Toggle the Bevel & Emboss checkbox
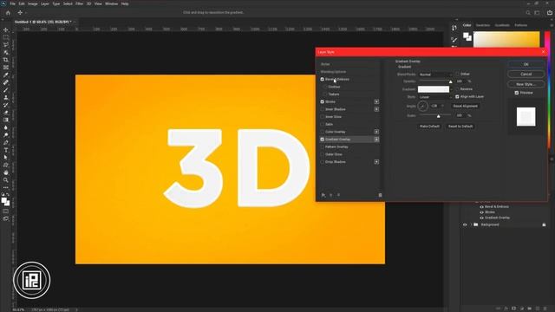This screenshot has width=555, height=312. [x=322, y=79]
